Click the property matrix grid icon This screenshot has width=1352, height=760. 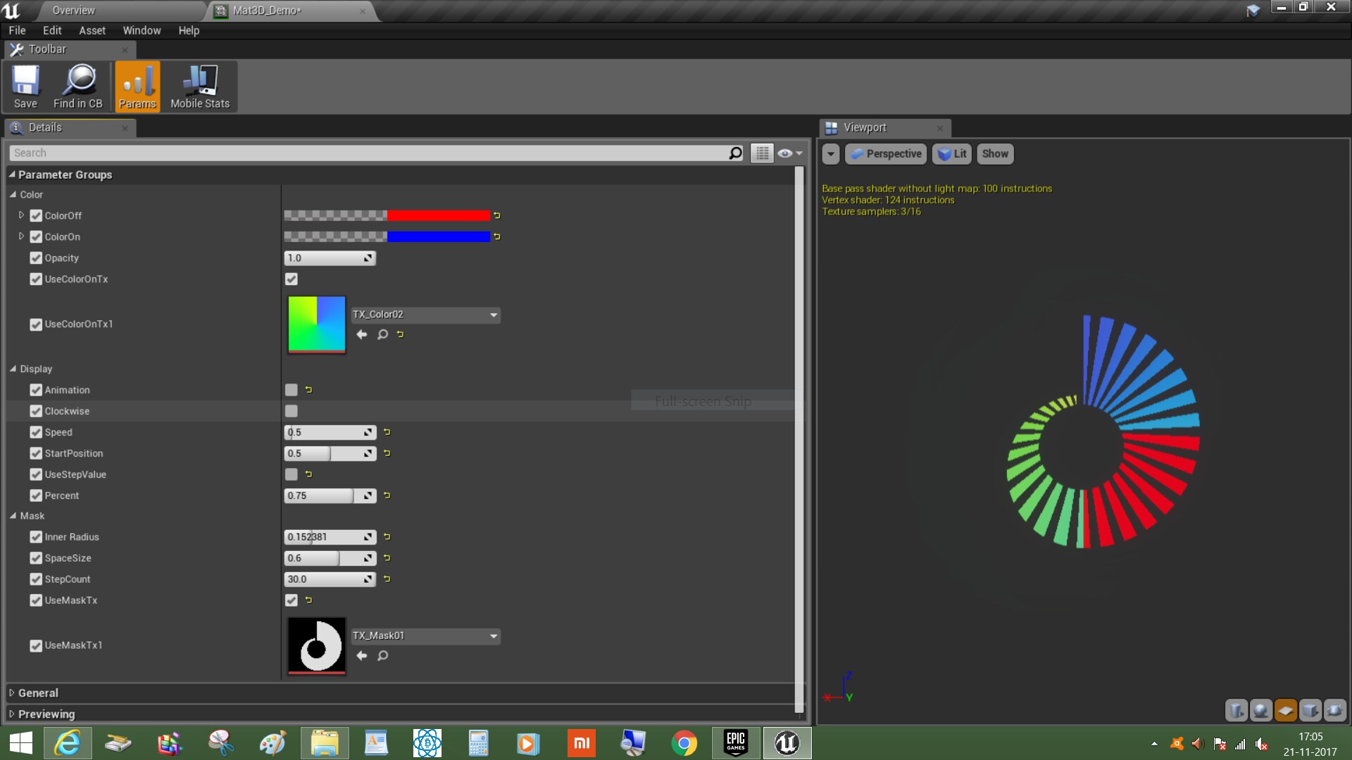click(762, 153)
